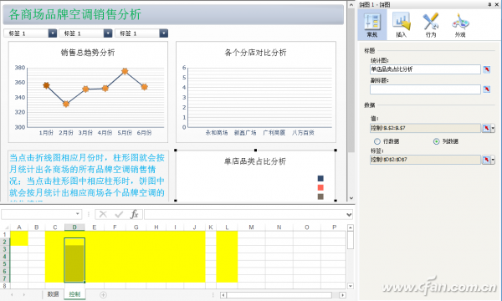The image size is (502, 301).
Task: Click range selector icon beside 标签 field
Action: (486, 160)
